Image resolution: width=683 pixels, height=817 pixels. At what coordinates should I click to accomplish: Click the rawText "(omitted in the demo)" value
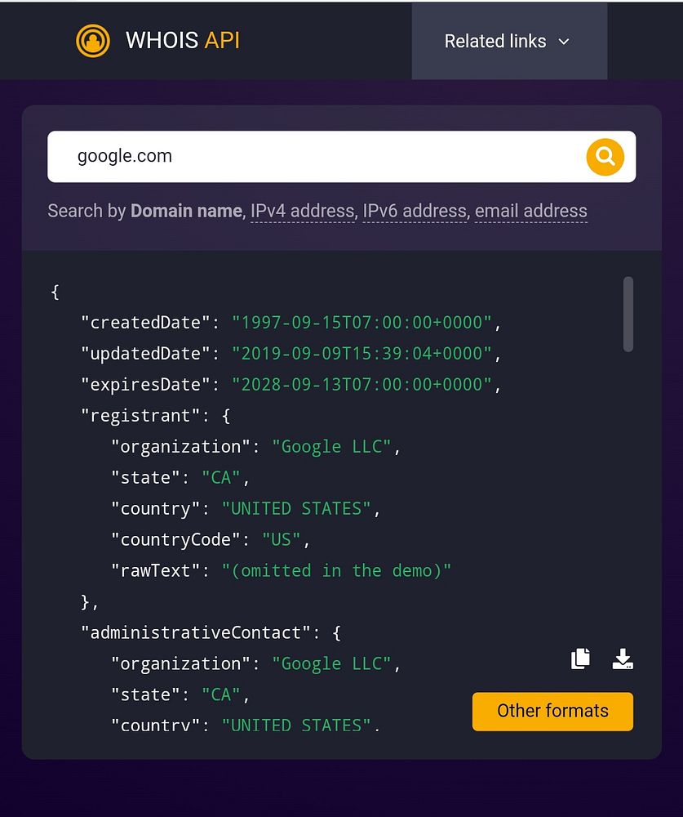(x=336, y=570)
